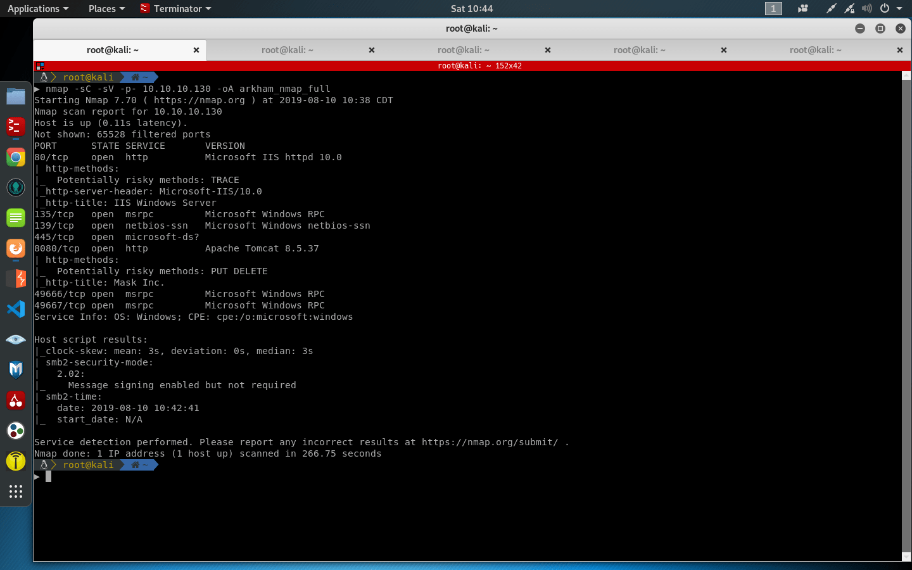Open the Firefox dock icon
The width and height of the screenshot is (912, 570).
pos(16,248)
